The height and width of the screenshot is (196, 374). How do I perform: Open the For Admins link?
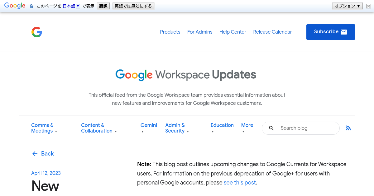200,32
